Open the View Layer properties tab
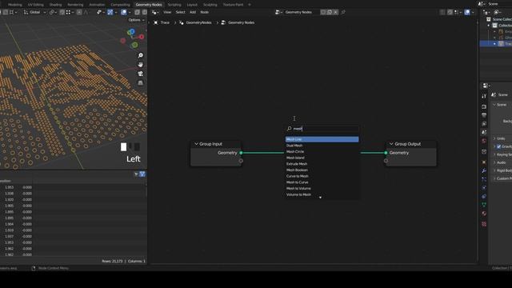The width and height of the screenshot is (512, 288). 484,124
